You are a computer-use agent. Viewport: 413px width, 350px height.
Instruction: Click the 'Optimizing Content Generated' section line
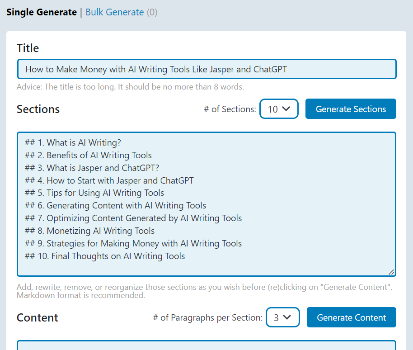click(x=133, y=218)
